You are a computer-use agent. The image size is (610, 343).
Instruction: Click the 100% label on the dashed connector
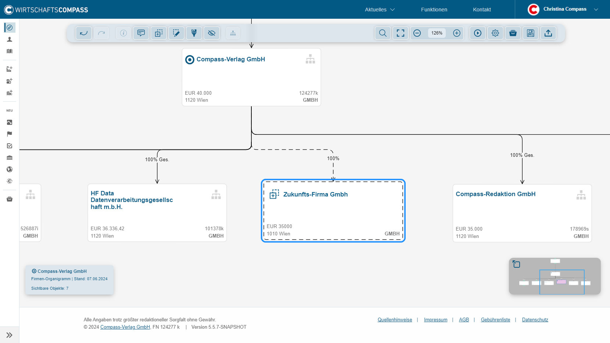(333, 159)
